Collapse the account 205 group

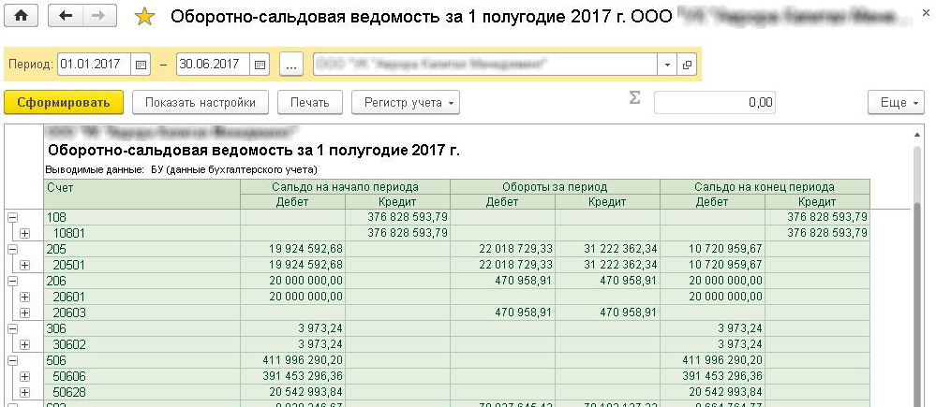12,249
